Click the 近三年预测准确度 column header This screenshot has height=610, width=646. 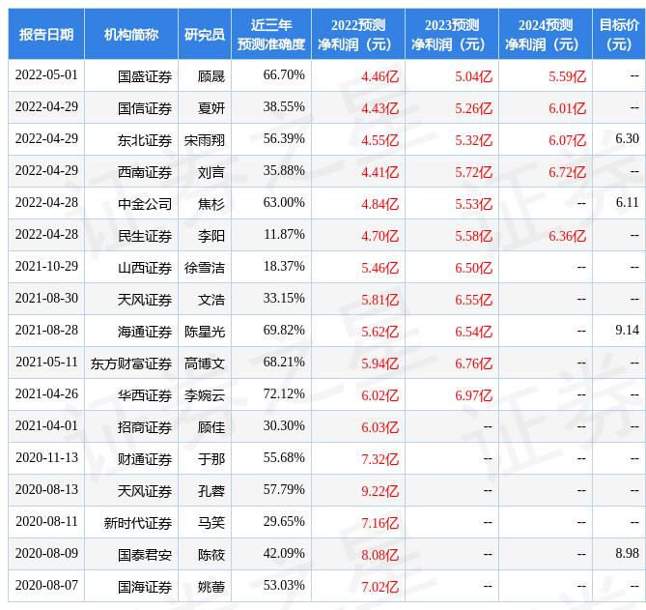click(x=271, y=34)
